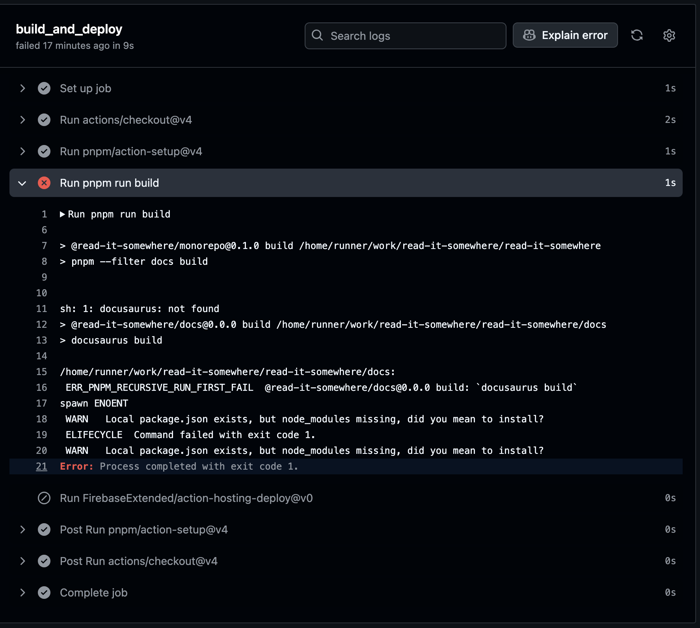This screenshot has width=700, height=628.
Task: Click the refresh logs icon
Action: (637, 35)
